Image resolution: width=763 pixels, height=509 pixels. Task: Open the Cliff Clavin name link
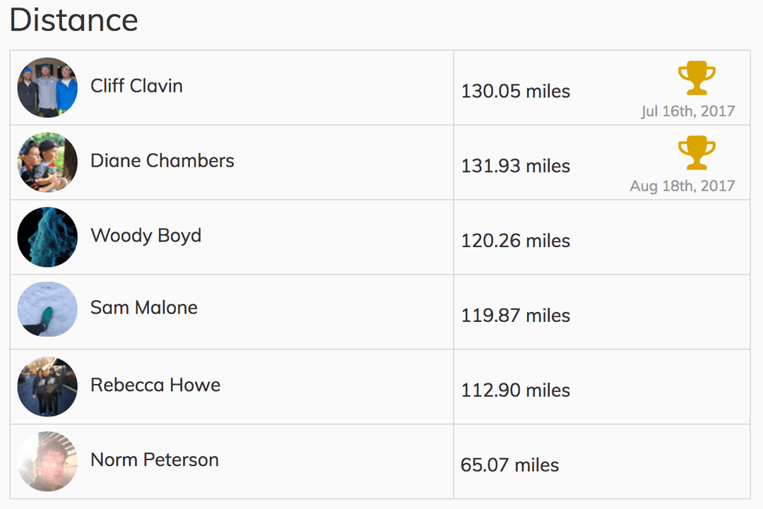point(136,85)
